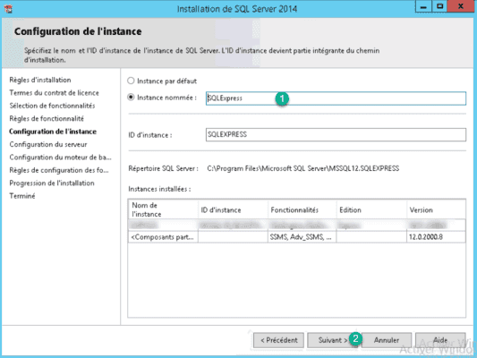Go to Termes du contrat de licence step
This screenshot has width=477, height=358.
[x=55, y=93]
